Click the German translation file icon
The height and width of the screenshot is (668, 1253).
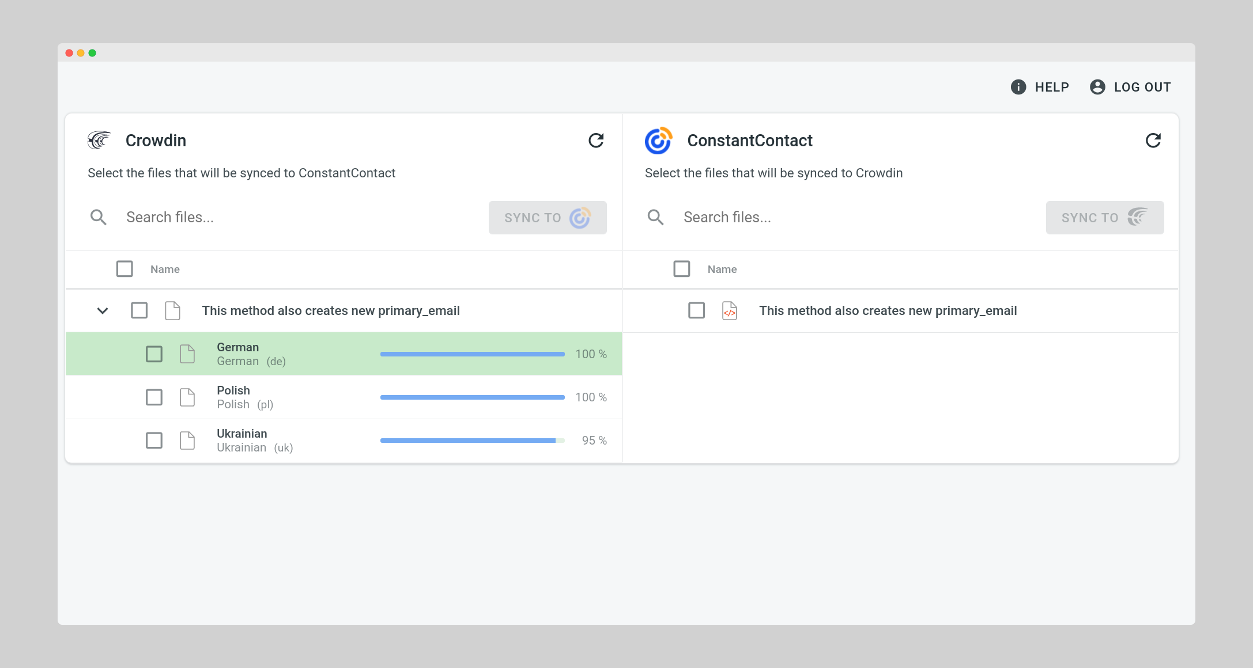pyautogui.click(x=187, y=354)
